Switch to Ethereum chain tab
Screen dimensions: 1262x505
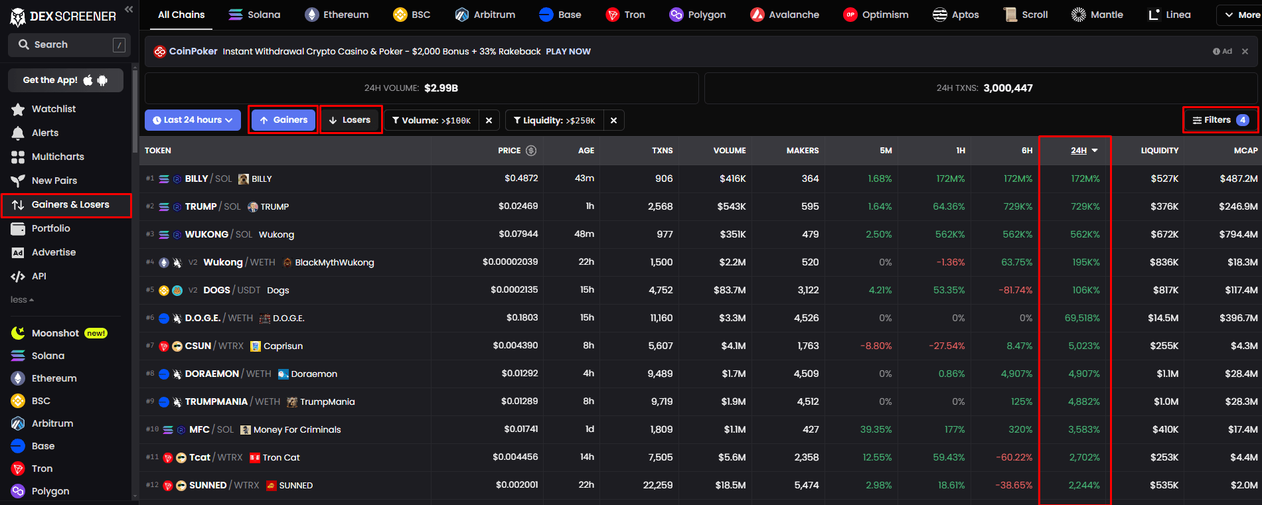[337, 15]
